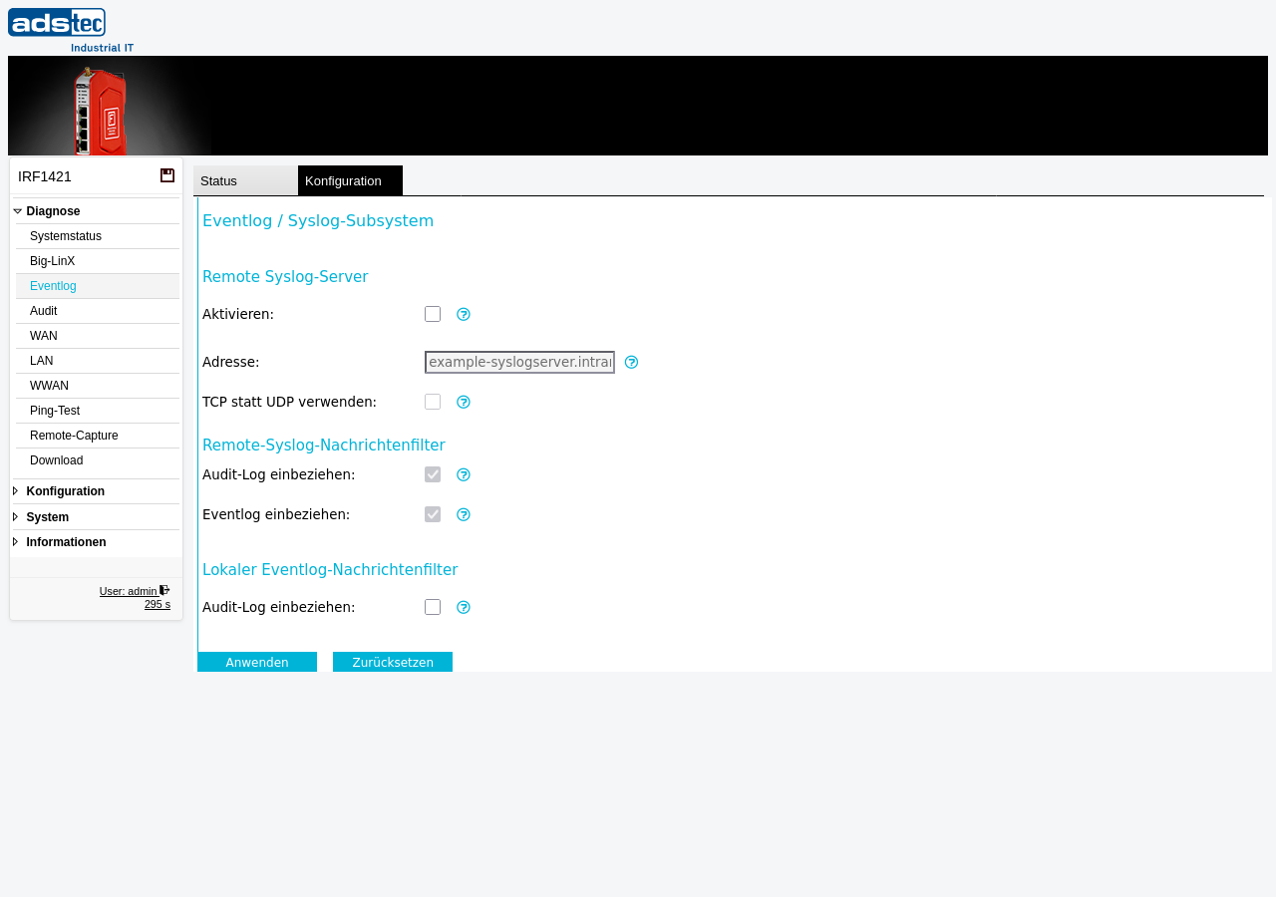Enable the Aktivieren checkbox for Remote Syslog-Server
The height and width of the screenshot is (897, 1276).
433,314
